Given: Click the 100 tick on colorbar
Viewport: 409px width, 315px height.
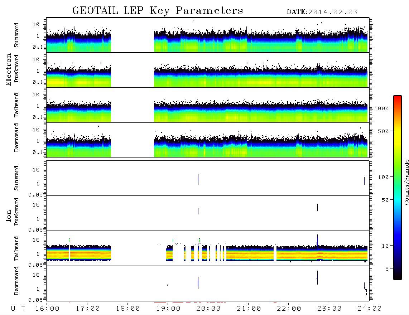Looking at the screenshot, I should point(383,177).
